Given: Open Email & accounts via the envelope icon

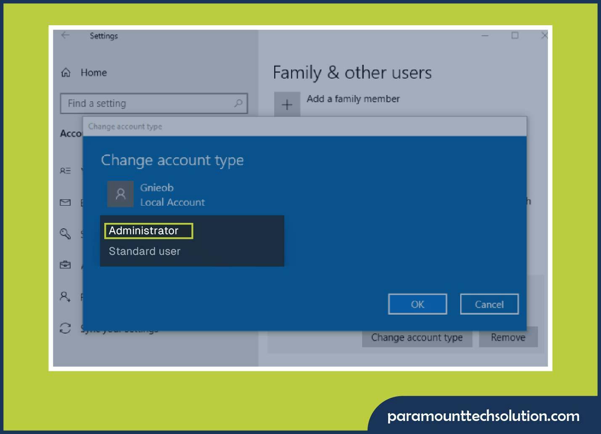Looking at the screenshot, I should tap(65, 202).
